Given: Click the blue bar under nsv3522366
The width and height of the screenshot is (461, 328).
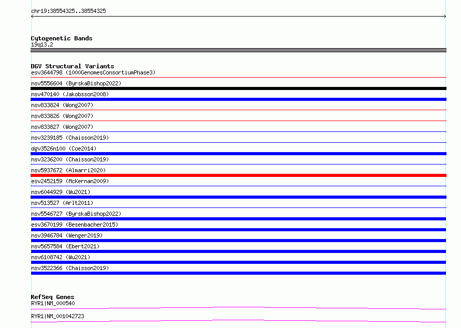Looking at the screenshot, I should (238, 273).
